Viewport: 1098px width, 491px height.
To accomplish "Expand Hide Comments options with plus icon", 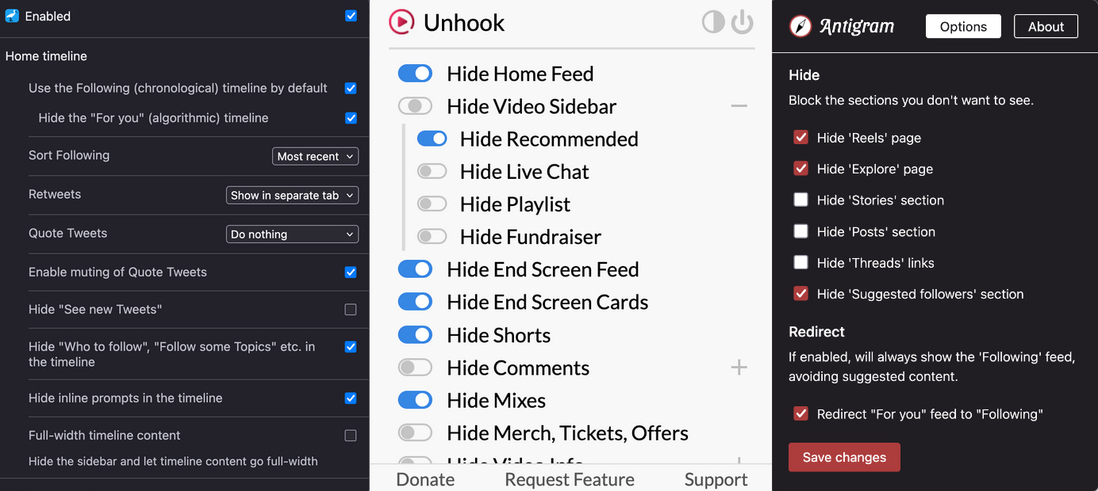I will point(739,367).
